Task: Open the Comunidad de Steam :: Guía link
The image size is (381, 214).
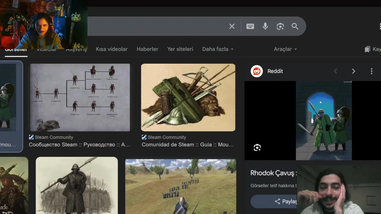Action: coord(188,145)
